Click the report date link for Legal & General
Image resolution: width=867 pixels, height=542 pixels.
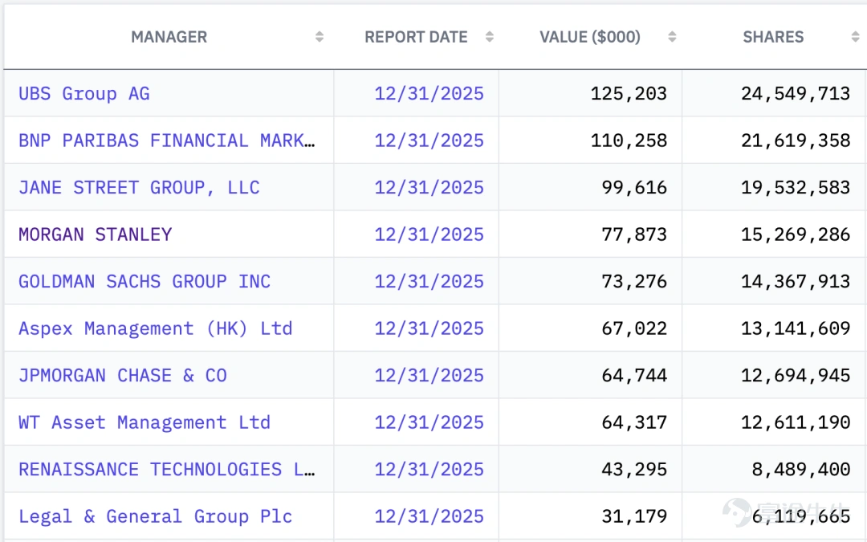(429, 516)
